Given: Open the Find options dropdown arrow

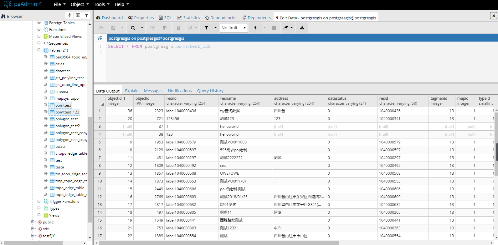Looking at the screenshot, I should coord(142,28).
